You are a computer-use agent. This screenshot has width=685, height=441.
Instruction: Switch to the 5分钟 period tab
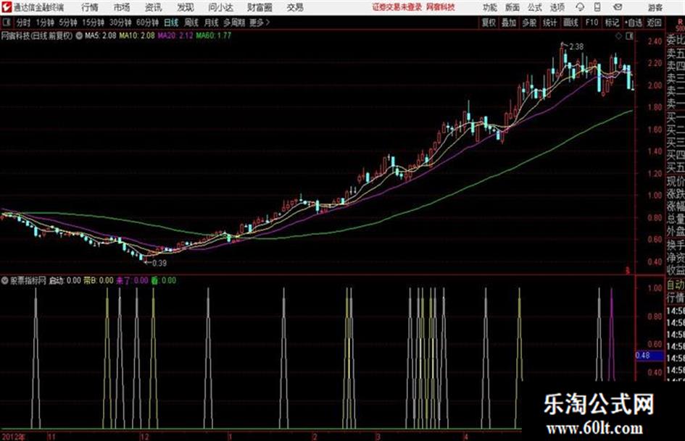(67, 22)
